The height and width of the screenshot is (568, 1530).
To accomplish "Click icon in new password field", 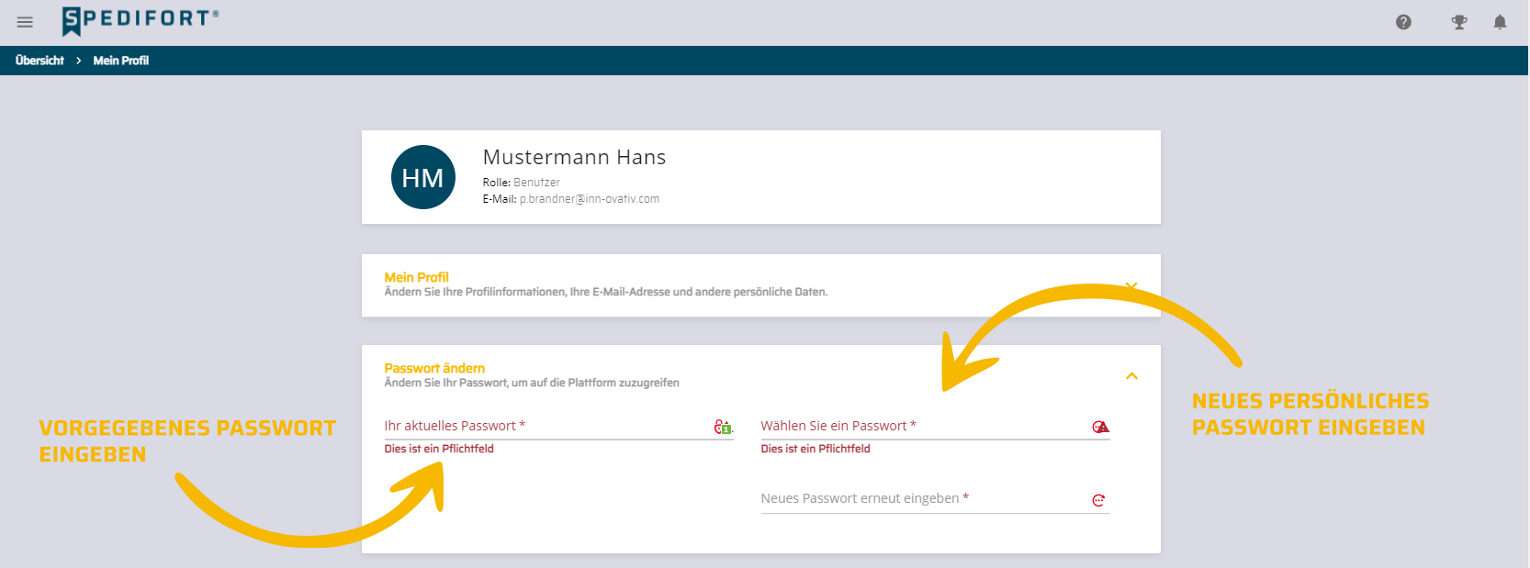I will click(x=1100, y=427).
